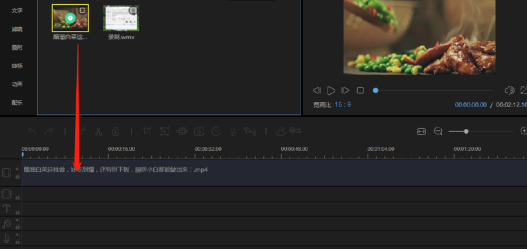
Task: Open the crop tool in timeline toolbar
Action: click(147, 131)
